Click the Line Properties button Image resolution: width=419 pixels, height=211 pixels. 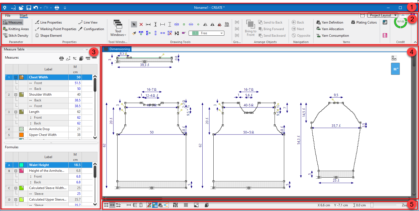tap(48, 22)
